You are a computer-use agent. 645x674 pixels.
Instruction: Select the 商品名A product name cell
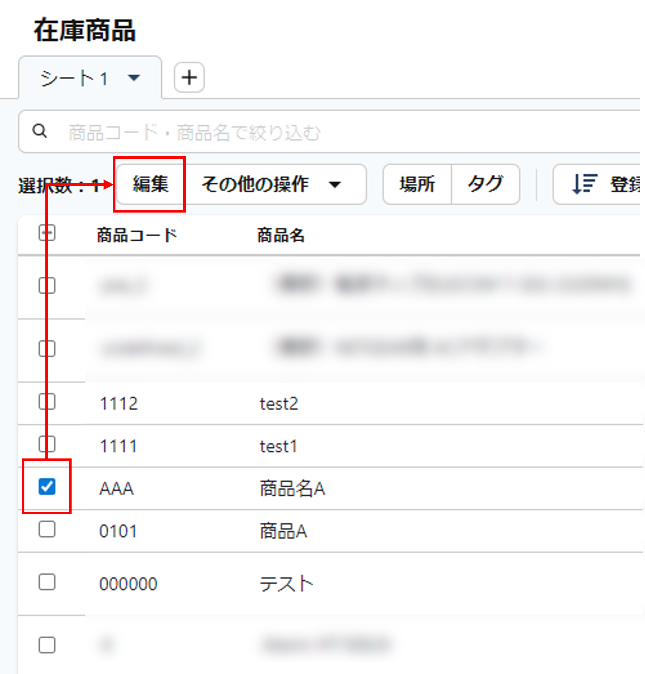(292, 488)
